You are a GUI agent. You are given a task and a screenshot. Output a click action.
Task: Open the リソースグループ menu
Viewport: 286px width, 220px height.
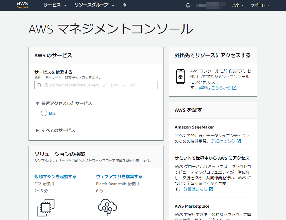(x=94, y=5)
